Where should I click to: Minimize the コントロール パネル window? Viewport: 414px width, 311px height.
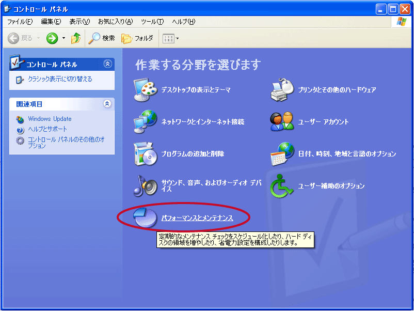pyautogui.click(x=381, y=9)
